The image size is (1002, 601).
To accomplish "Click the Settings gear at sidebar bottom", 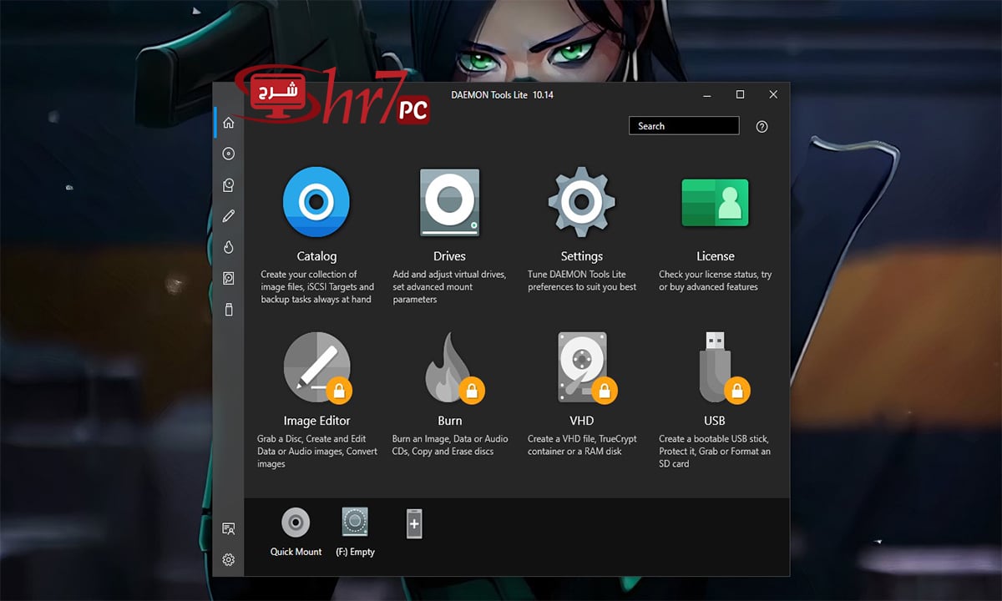I will coord(228,559).
